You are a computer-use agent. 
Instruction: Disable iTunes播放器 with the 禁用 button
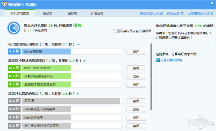136,52
